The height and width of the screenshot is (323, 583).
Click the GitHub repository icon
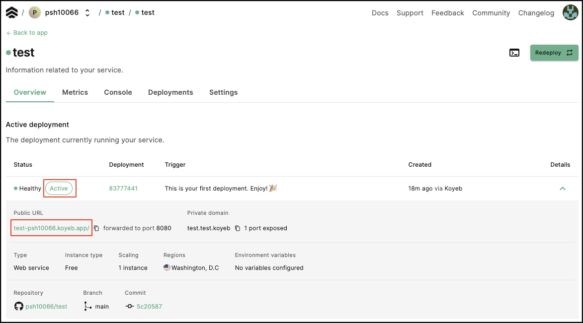tap(18, 306)
